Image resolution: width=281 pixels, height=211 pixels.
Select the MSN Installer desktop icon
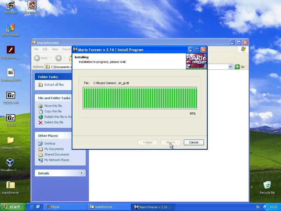11,30
